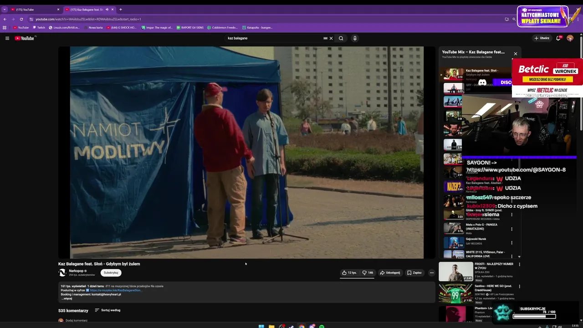This screenshot has height=328, width=583.
Task: Go back with browser back arrow
Action: (5, 19)
